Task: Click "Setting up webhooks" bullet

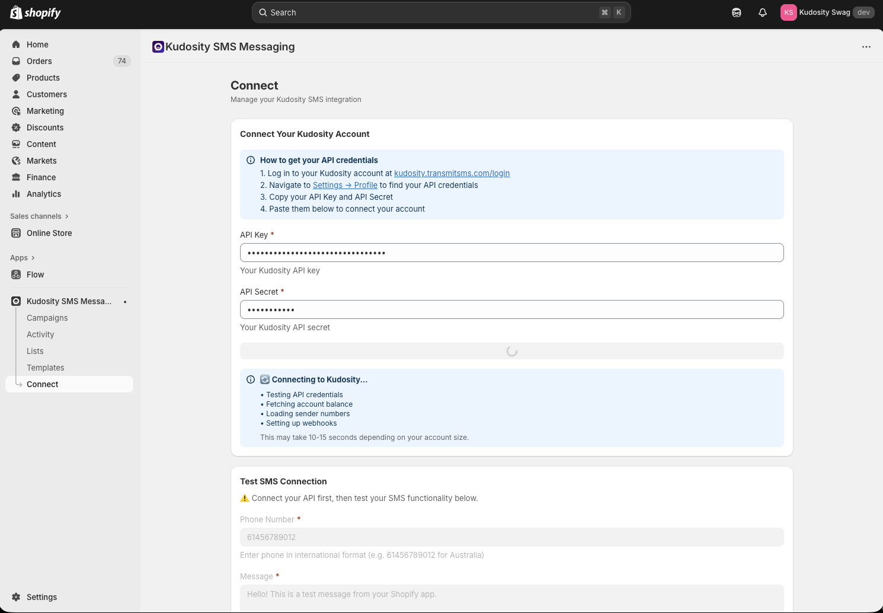Action: (302, 423)
